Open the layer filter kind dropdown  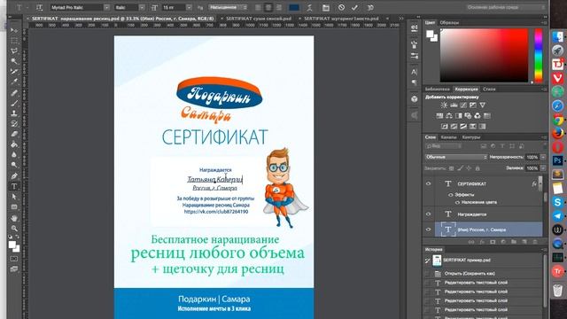coord(443,146)
